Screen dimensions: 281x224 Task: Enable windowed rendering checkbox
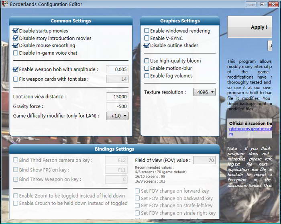click(147, 31)
